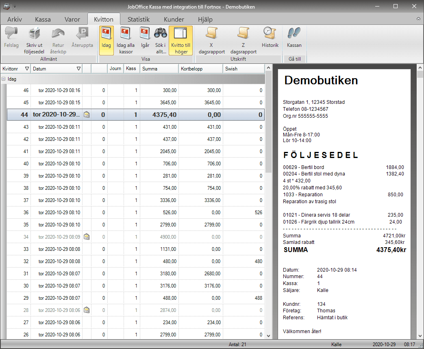Toggle Kvitto till höger layout
The width and height of the screenshot is (424, 349).
click(x=180, y=40)
